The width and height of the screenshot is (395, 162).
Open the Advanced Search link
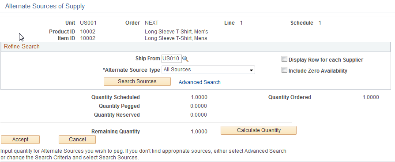coord(199,82)
